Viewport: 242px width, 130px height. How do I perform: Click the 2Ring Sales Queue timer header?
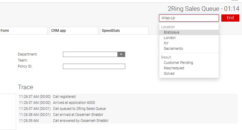[203, 9]
